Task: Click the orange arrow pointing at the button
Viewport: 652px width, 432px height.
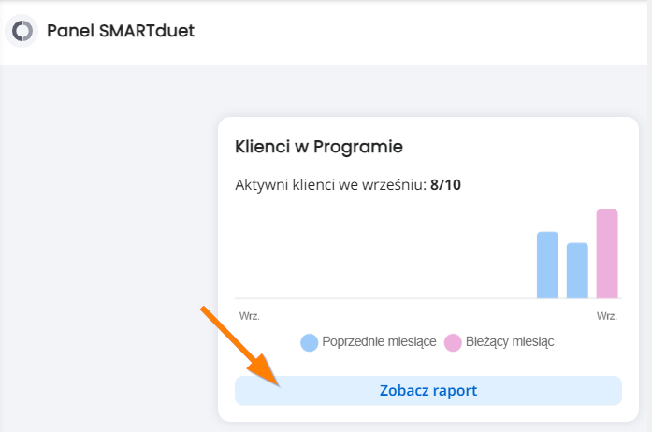Action: (240, 347)
